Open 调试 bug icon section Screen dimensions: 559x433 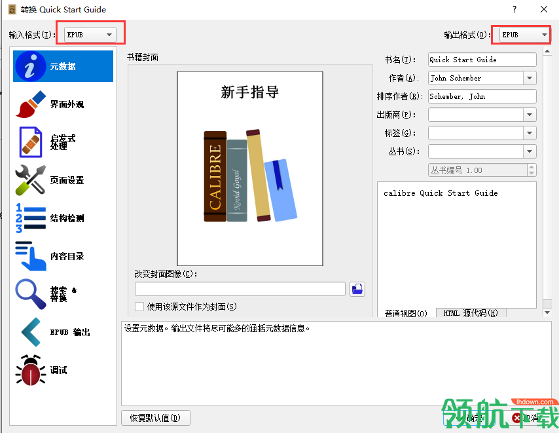point(31,370)
